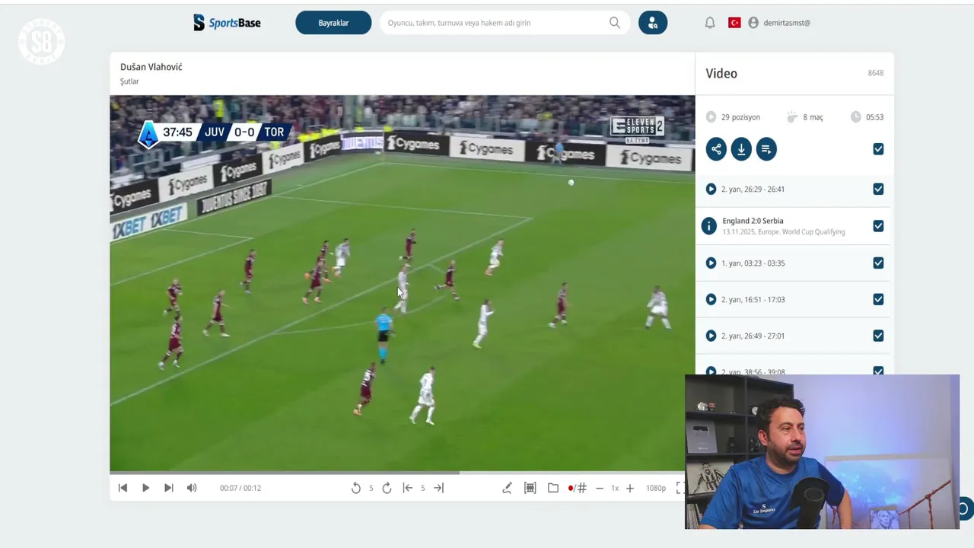Fast-forward video five seconds
The width and height of the screenshot is (974, 548).
(x=387, y=488)
